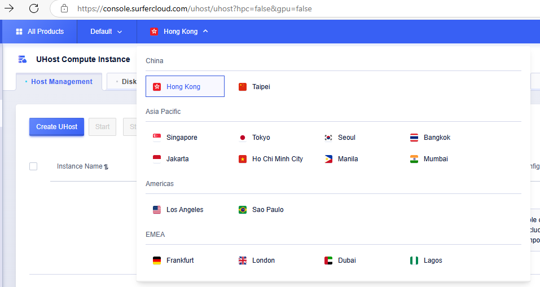The image size is (540, 287).
Task: Click Hong Kong flag in top bar
Action: click(x=154, y=32)
